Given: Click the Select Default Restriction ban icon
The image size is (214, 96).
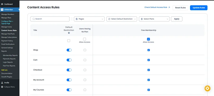Looking at the screenshot, I should 109,19.
